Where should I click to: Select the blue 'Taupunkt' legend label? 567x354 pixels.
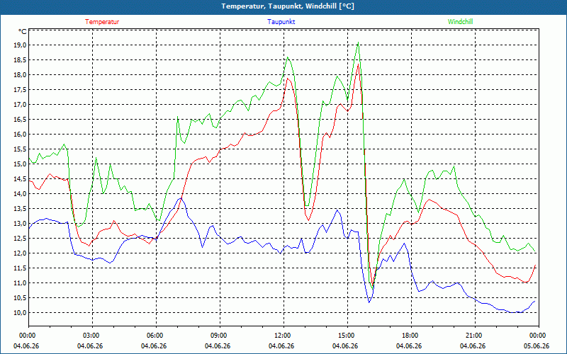tap(281, 22)
